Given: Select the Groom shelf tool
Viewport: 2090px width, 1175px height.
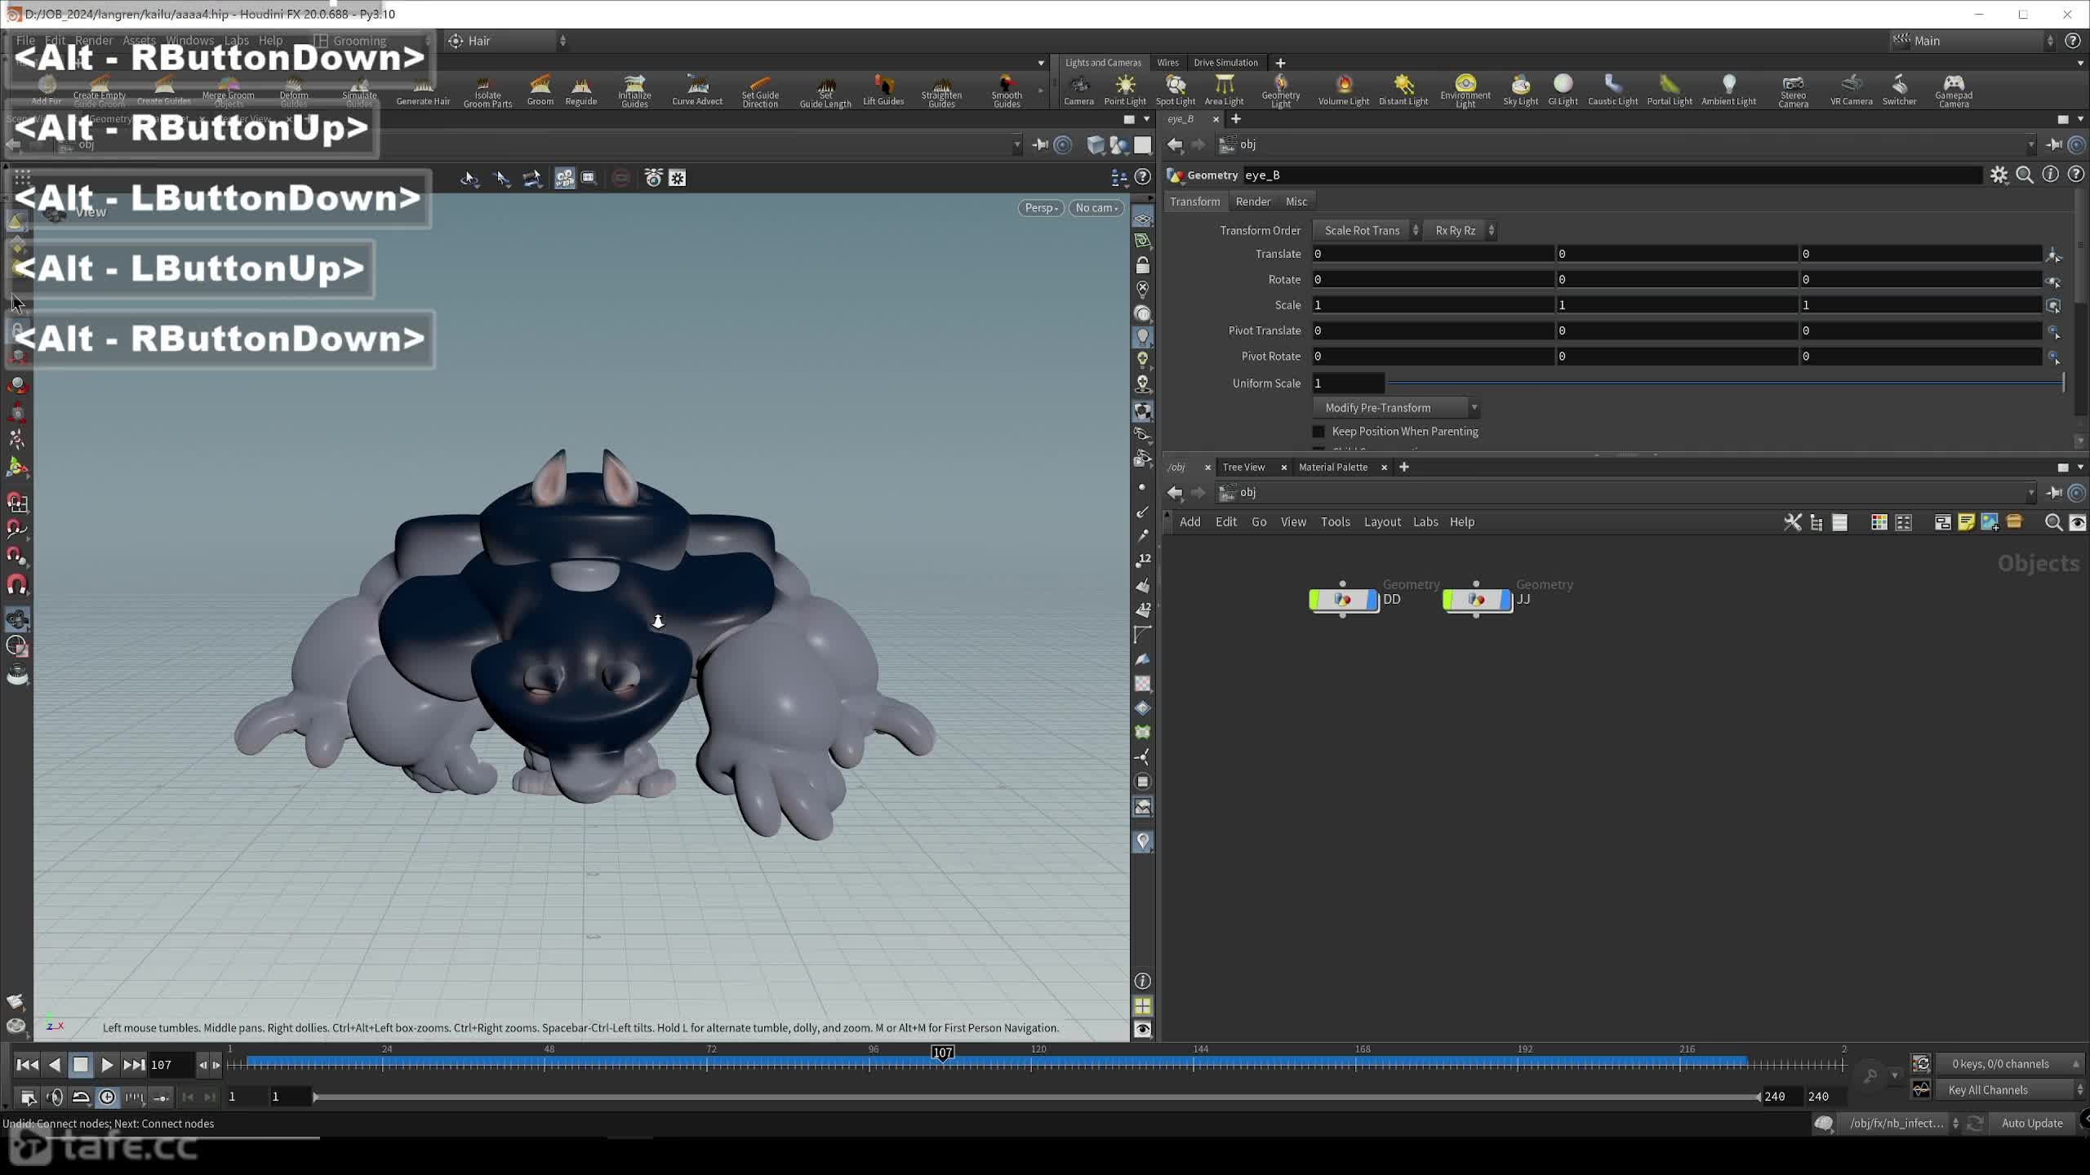Looking at the screenshot, I should 540,90.
